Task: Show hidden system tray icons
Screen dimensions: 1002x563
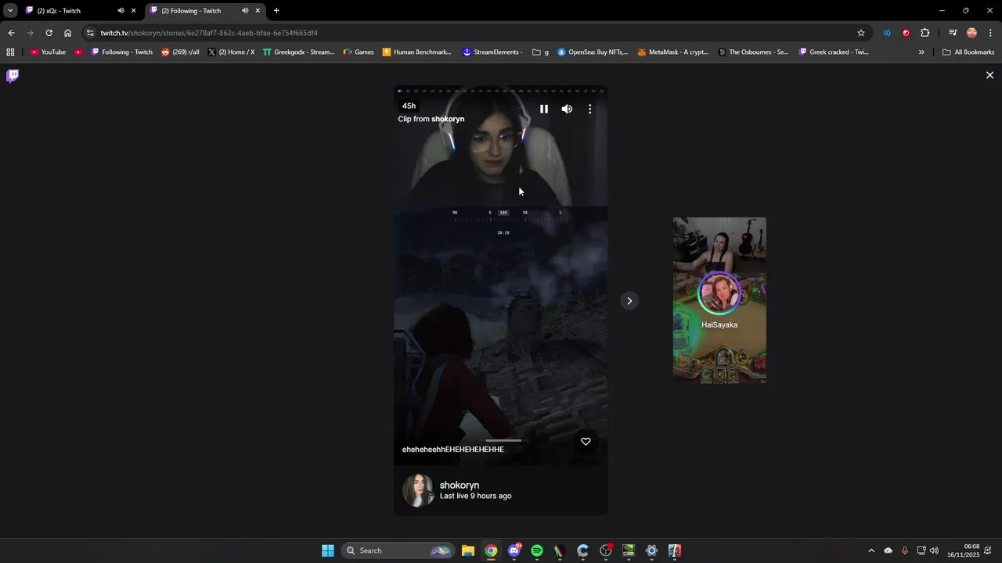Action: [871, 550]
